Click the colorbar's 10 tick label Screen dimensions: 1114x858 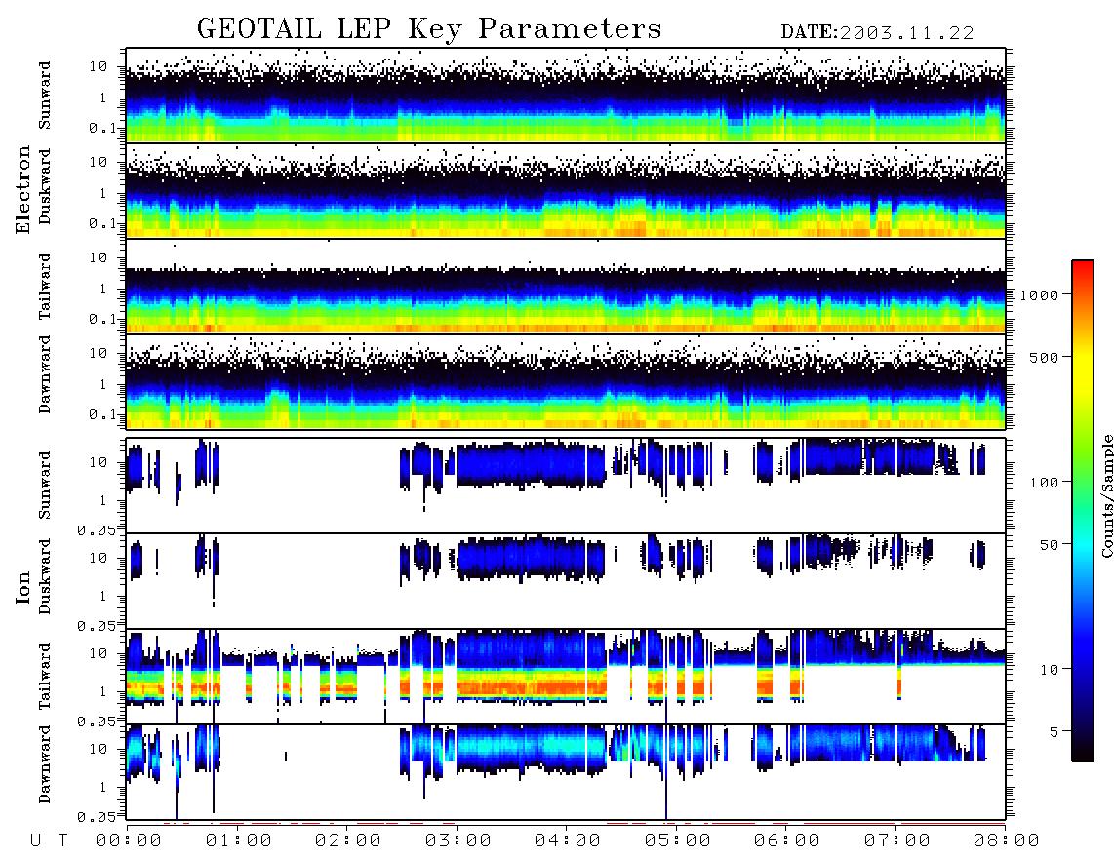pyautogui.click(x=1049, y=670)
